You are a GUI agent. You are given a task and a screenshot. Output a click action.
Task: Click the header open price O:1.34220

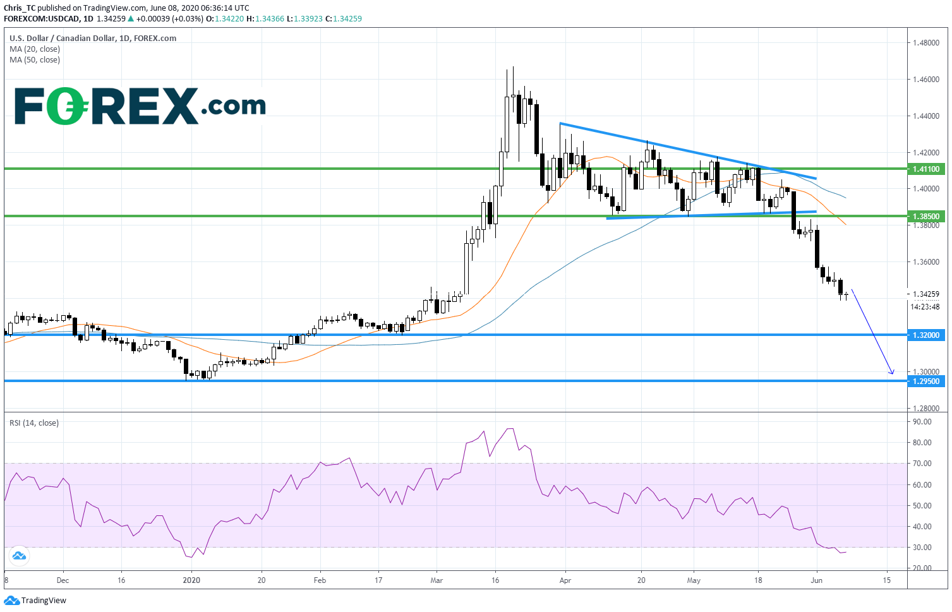coord(226,19)
